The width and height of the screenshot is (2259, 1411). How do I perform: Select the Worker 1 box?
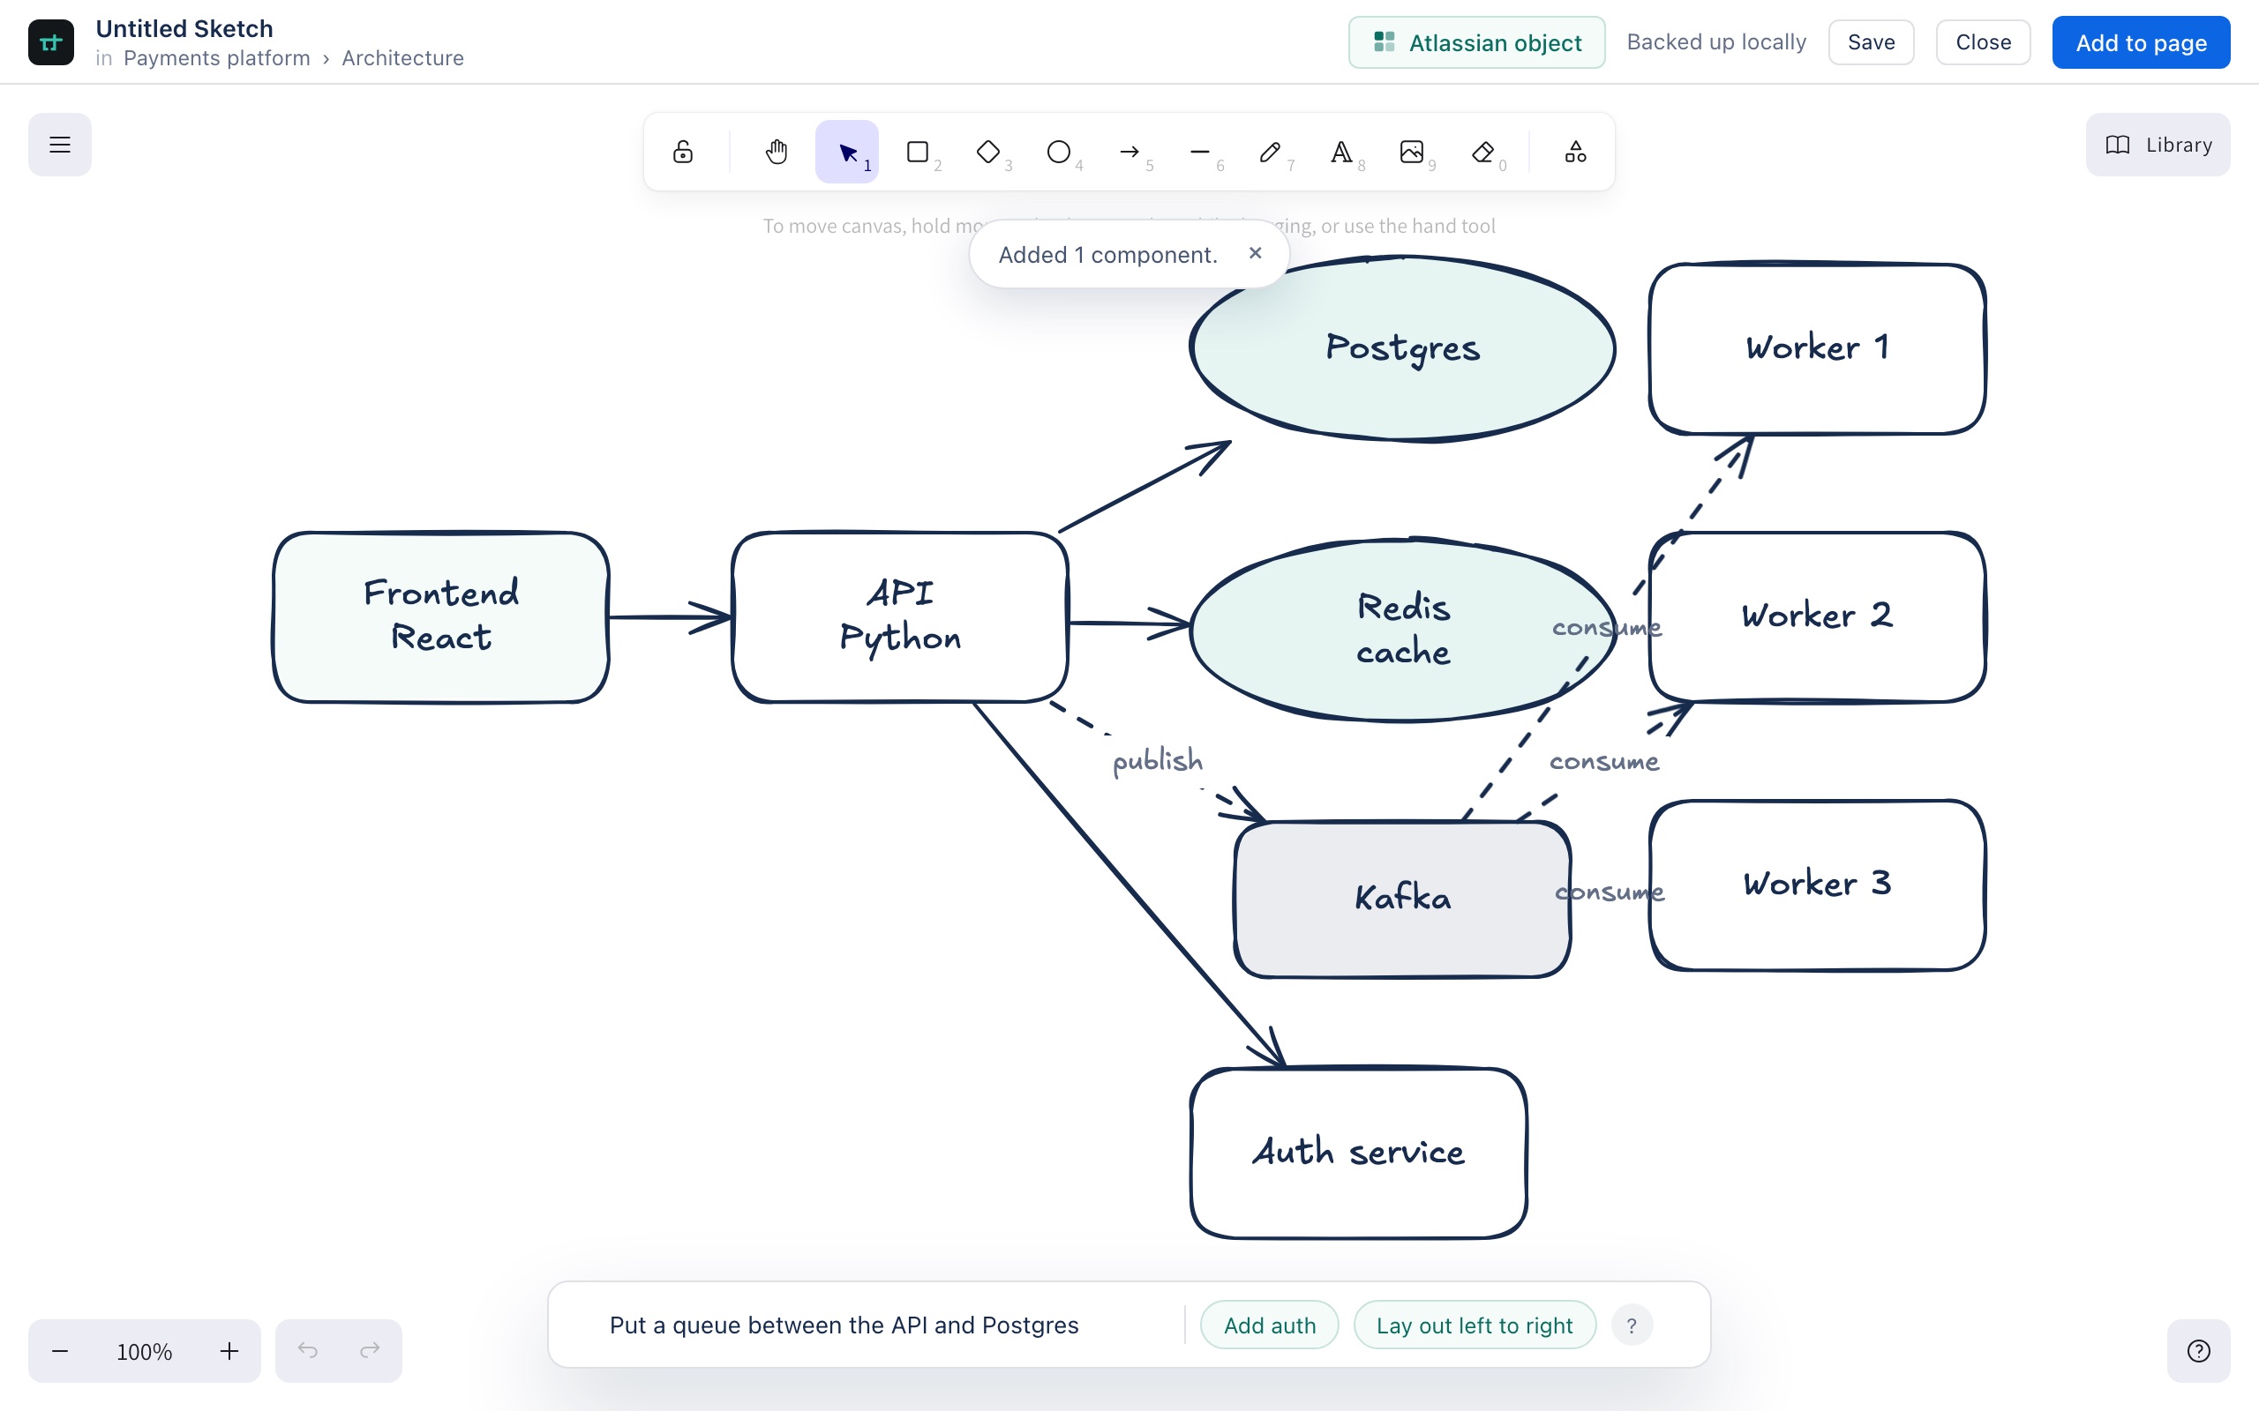(1818, 348)
